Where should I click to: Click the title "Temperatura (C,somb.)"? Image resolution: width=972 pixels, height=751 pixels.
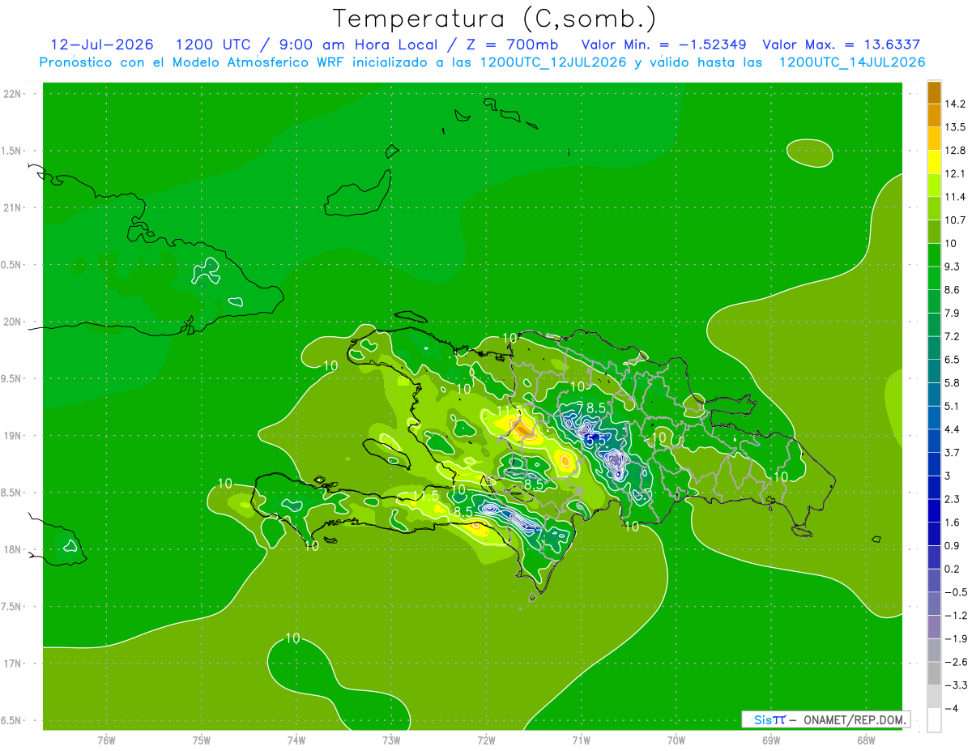tap(495, 18)
